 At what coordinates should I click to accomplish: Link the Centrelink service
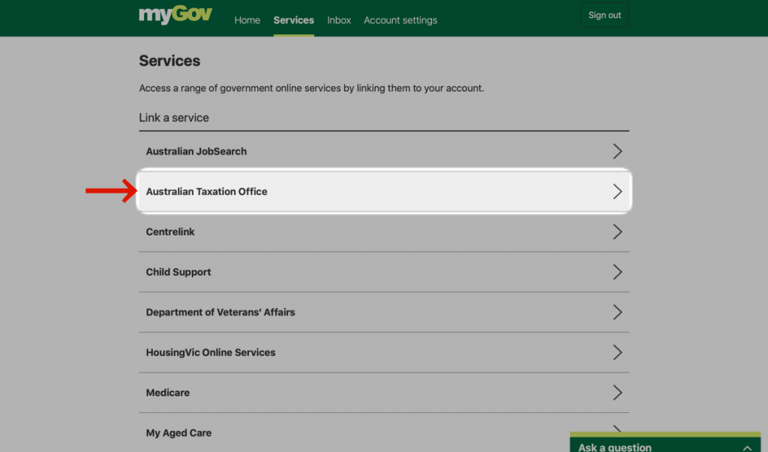[x=170, y=232]
